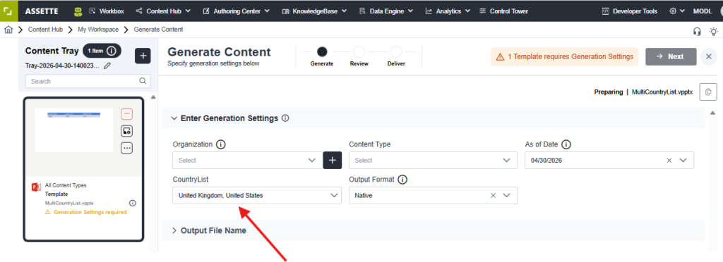Click the Assette logo icon
This screenshot has width=723, height=262.
pyautogui.click(x=8, y=11)
